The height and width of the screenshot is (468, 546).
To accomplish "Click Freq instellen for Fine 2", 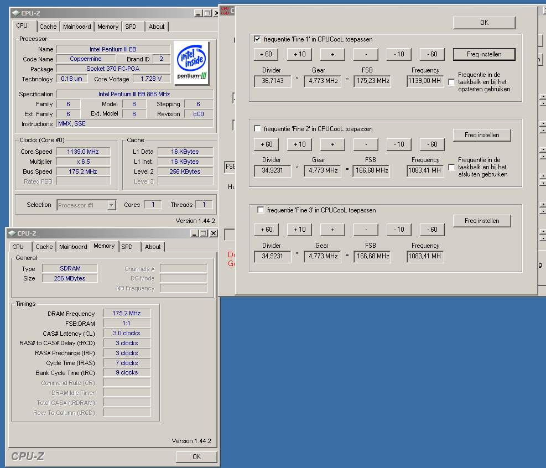I will pyautogui.click(x=482, y=135).
